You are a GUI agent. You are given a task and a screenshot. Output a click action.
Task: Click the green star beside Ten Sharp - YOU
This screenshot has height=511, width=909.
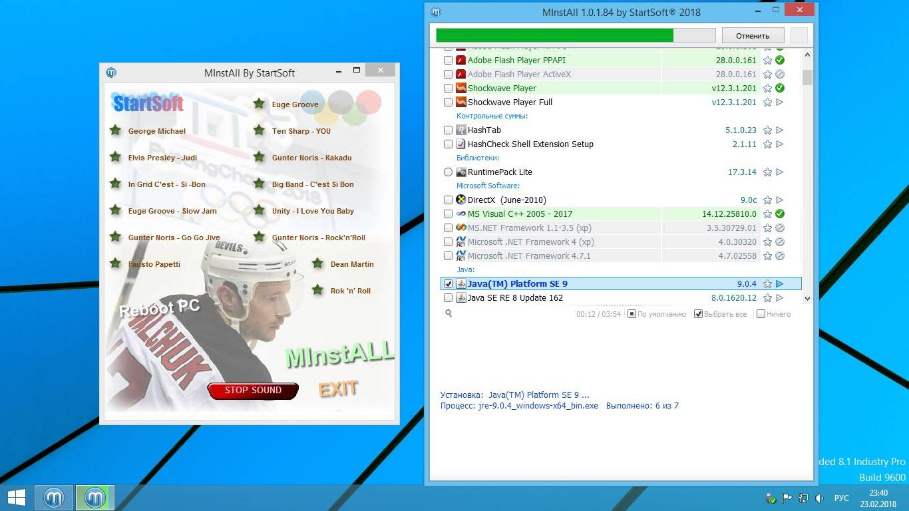point(259,130)
